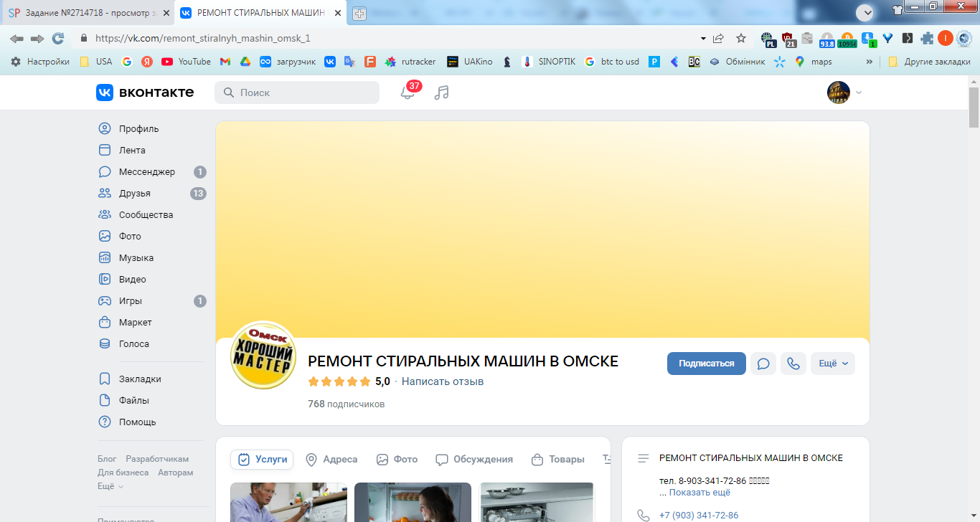Open the address bar suggestions dropdown arrow
The width and height of the screenshot is (980, 522).
(703, 38)
